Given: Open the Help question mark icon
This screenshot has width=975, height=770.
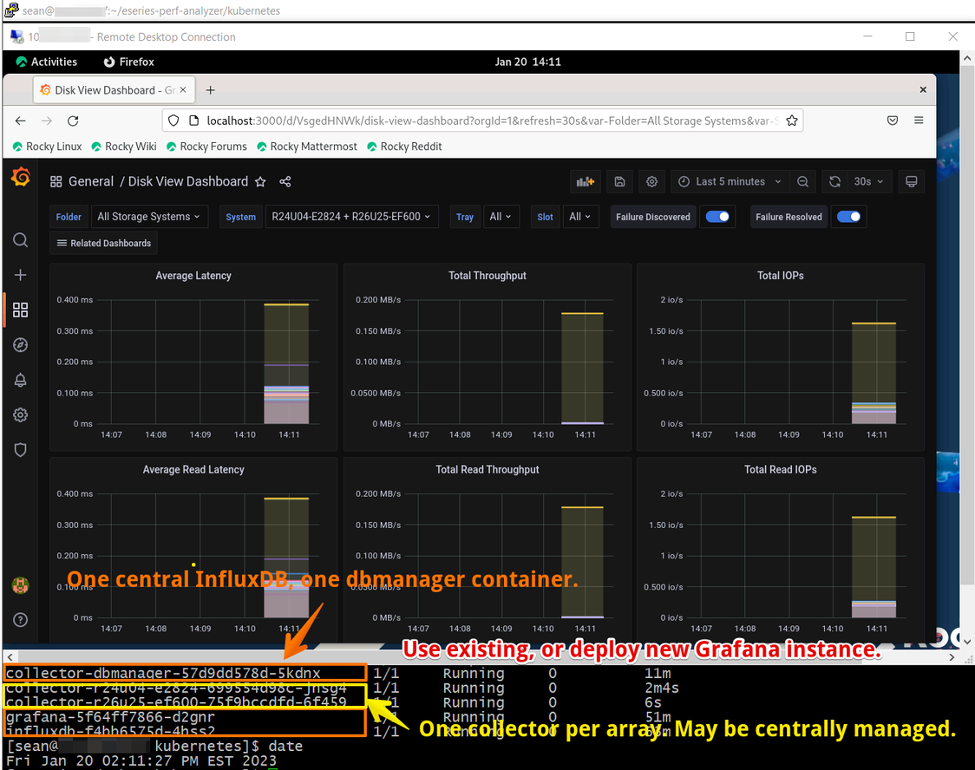Looking at the screenshot, I should click(x=21, y=620).
